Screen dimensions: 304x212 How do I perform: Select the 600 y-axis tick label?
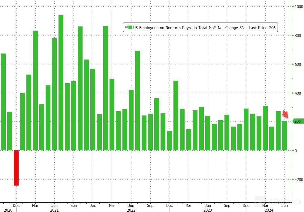click(298, 64)
